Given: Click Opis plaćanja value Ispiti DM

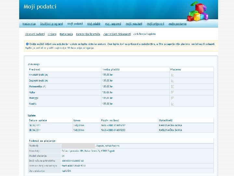Looking at the screenshot, I should pyautogui.click(x=66, y=171).
